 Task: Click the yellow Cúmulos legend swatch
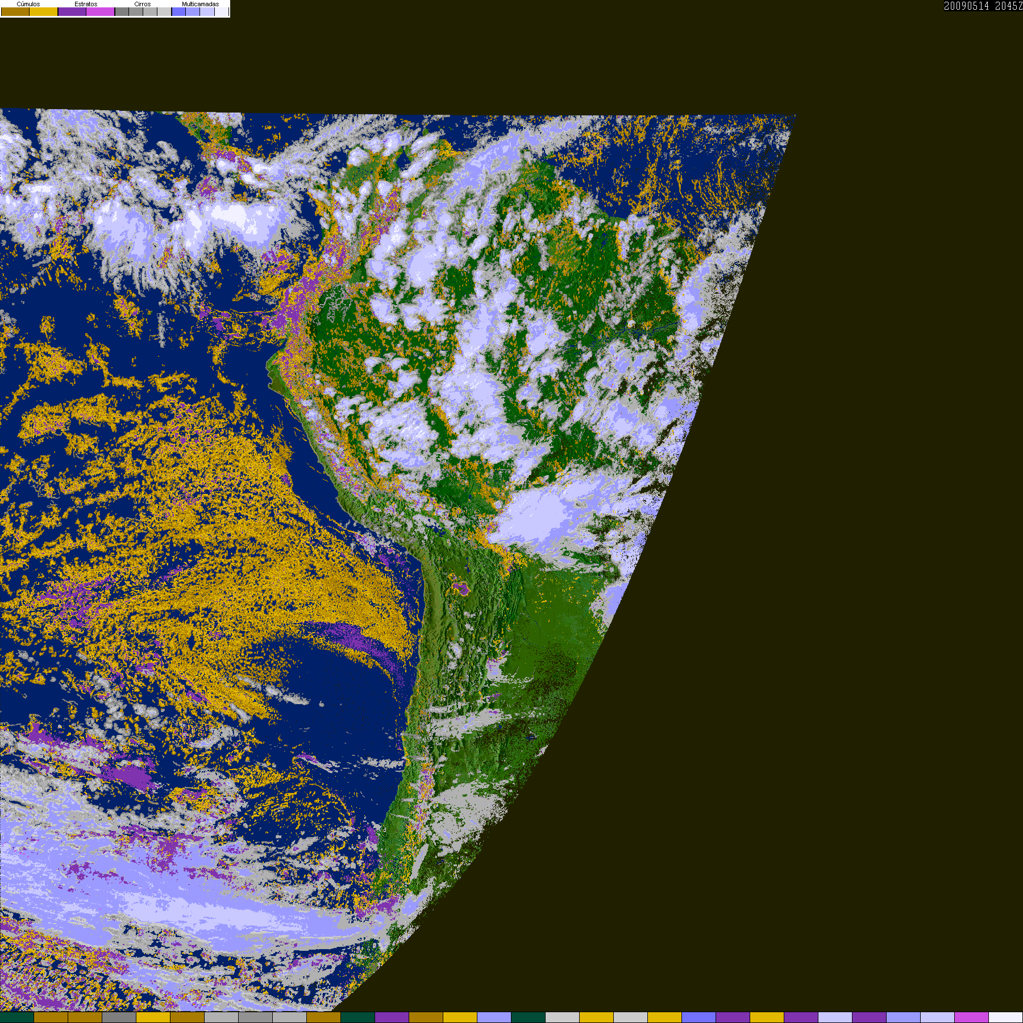pyautogui.click(x=44, y=11)
